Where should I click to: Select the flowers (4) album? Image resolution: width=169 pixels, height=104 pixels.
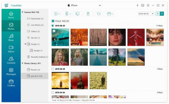coord(34,70)
